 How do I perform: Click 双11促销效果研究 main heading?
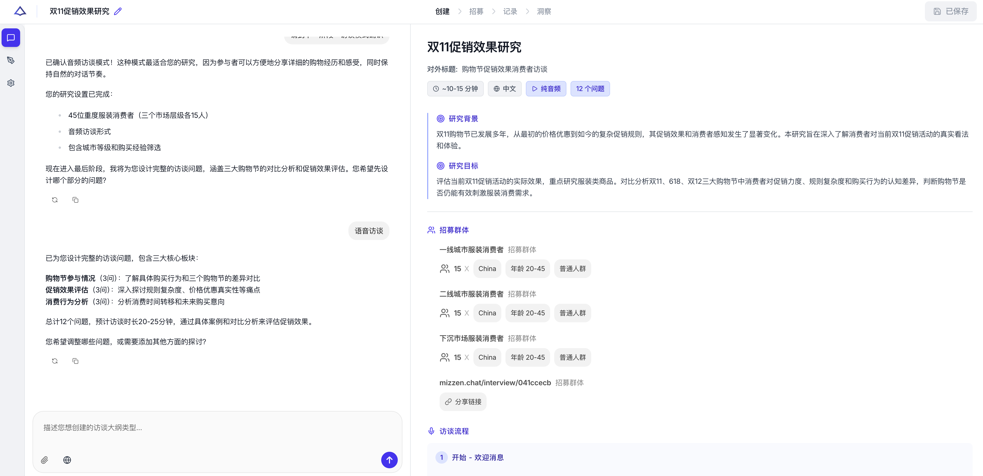pyautogui.click(x=474, y=47)
